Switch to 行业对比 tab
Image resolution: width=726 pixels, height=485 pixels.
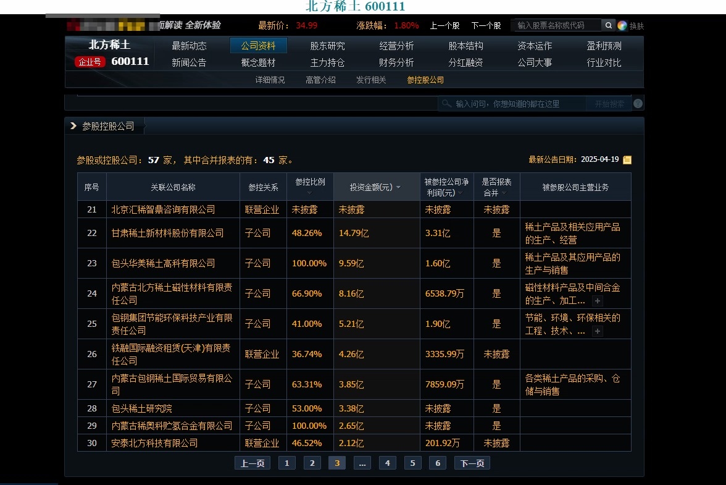(x=604, y=62)
